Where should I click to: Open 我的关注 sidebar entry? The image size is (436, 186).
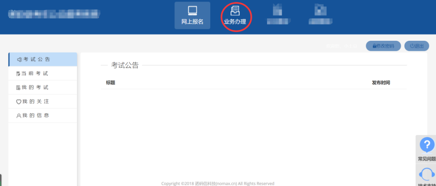pyautogui.click(x=35, y=102)
